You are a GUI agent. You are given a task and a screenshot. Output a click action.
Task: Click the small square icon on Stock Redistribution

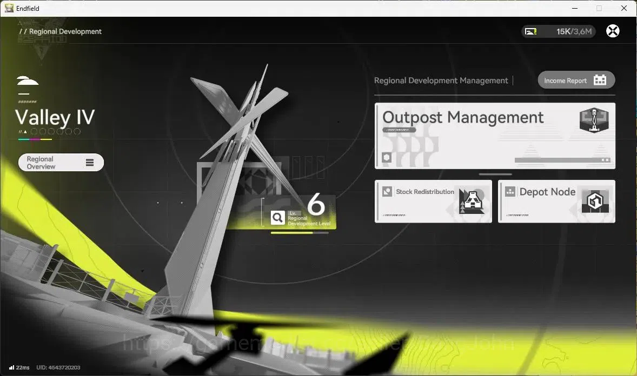(387, 191)
